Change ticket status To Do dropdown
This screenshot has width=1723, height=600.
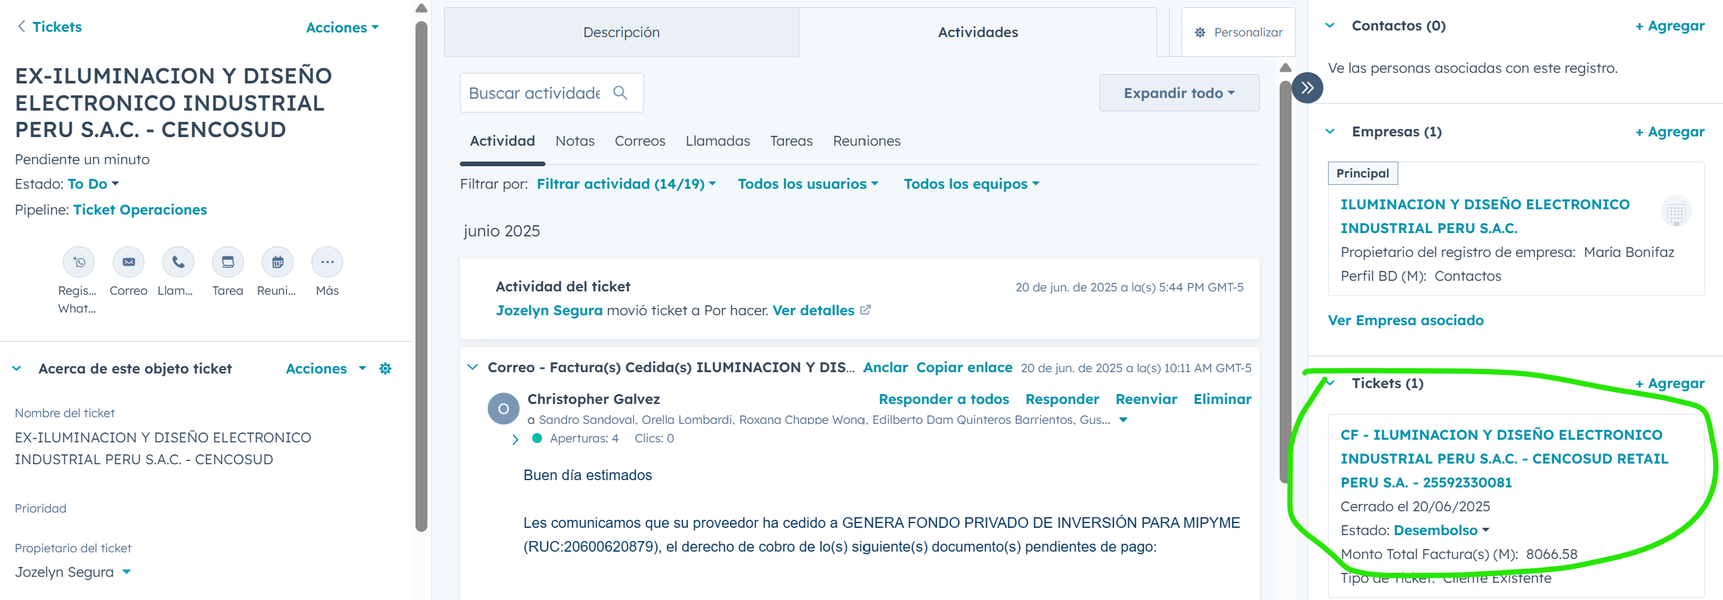(x=93, y=183)
